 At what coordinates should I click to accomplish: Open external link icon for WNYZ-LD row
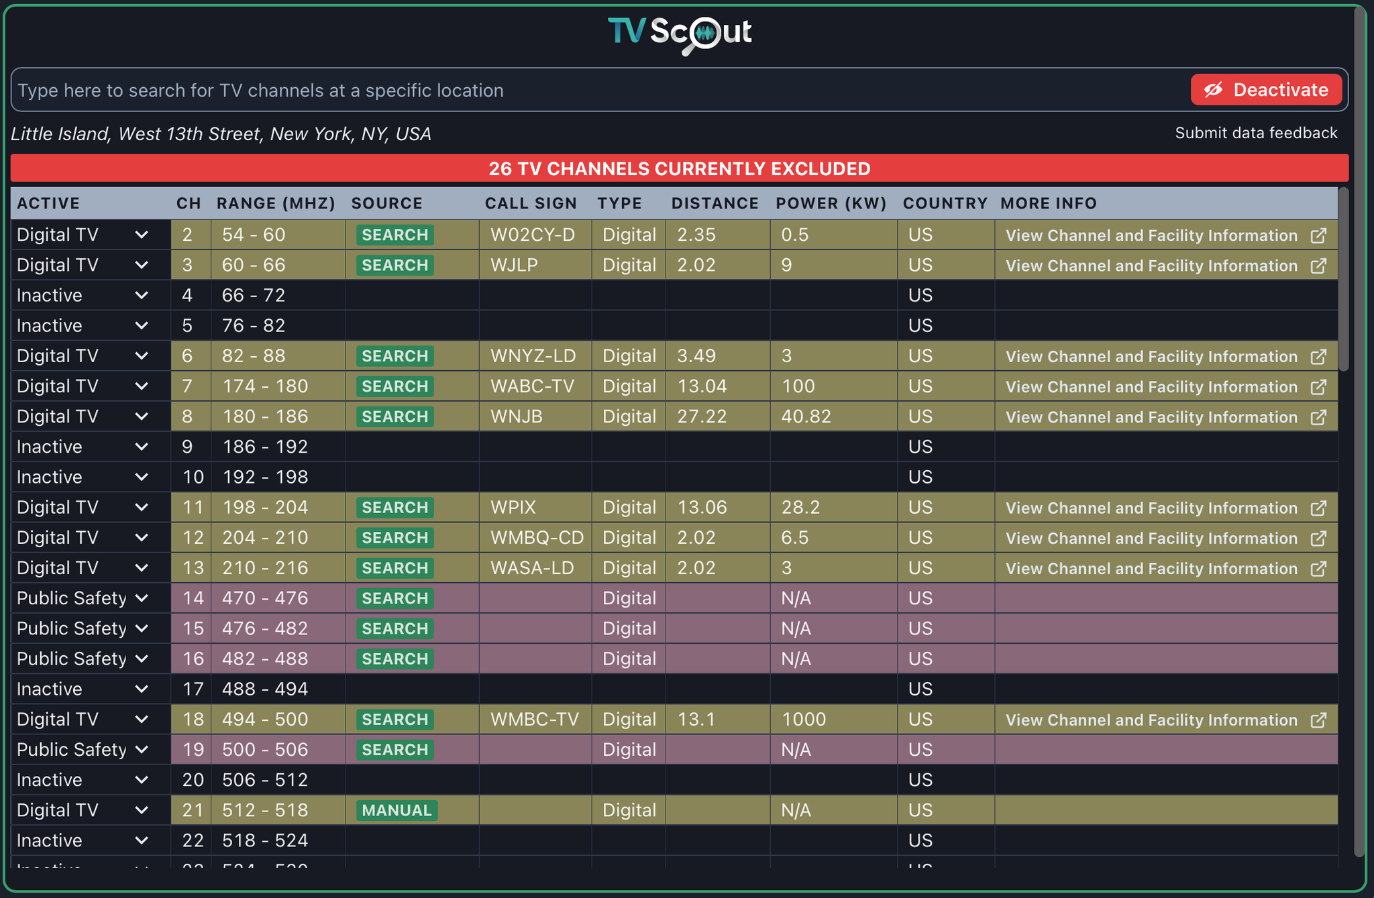(1318, 357)
